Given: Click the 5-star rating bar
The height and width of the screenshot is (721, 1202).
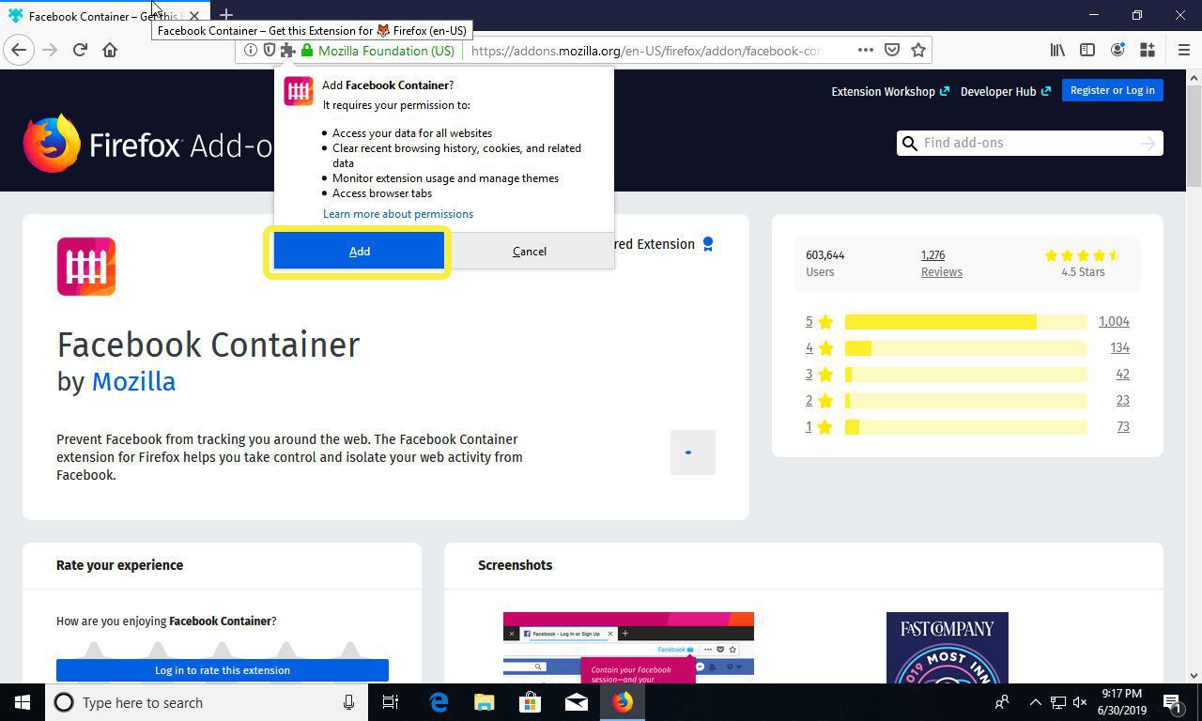Looking at the screenshot, I should tap(965, 321).
